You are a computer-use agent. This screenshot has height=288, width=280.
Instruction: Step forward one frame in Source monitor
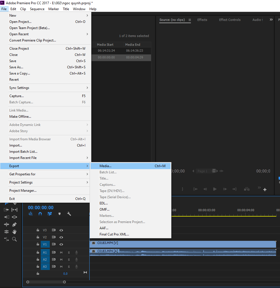pyautogui.click(x=225, y=189)
